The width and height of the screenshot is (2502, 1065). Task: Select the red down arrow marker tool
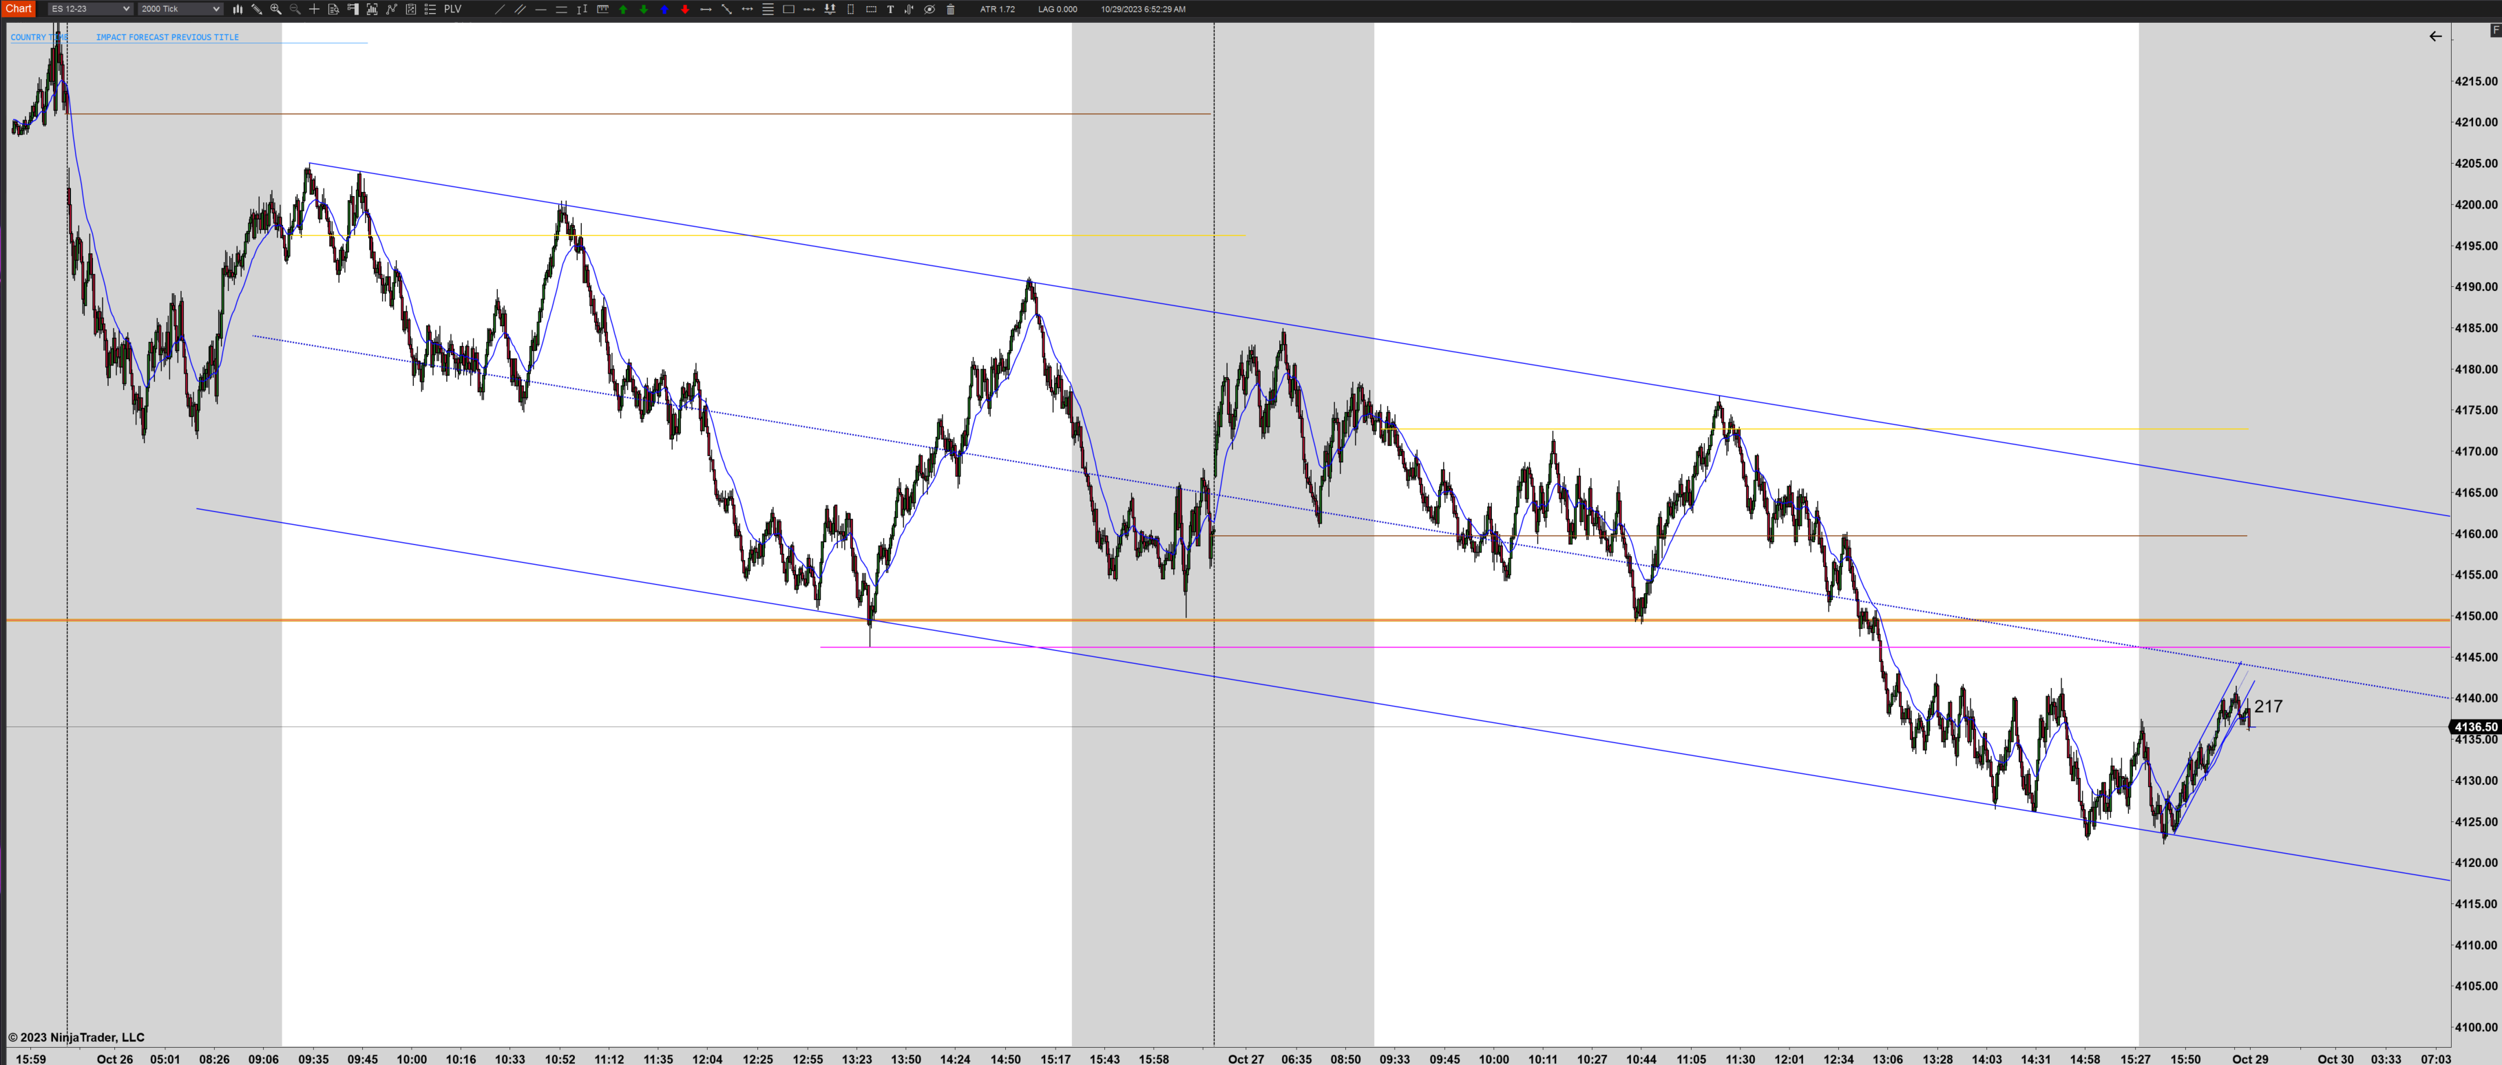pos(685,9)
